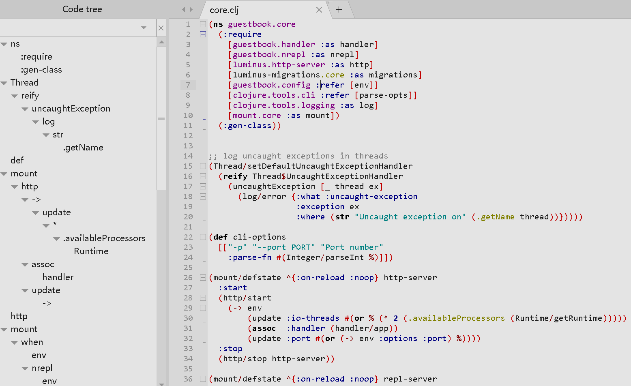Select :gen-class in code tree
The image size is (631, 386).
[x=41, y=70]
